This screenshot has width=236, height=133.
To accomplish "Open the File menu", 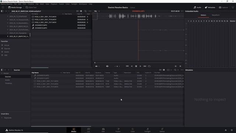I will [x=15, y=4].
